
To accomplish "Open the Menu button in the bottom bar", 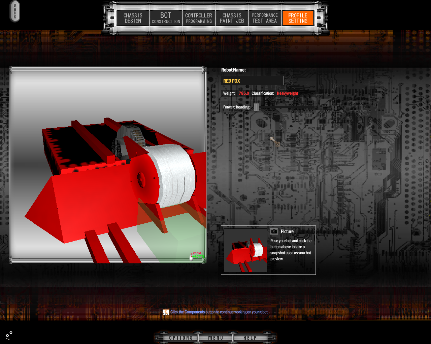I will coord(215,338).
